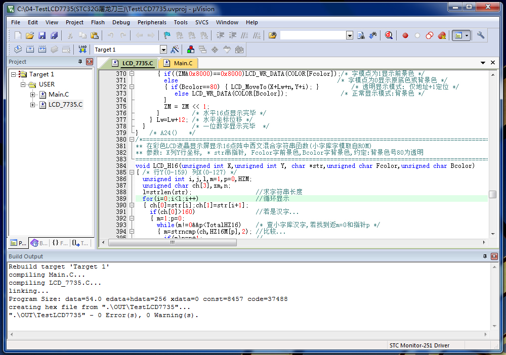Select USER group in project tree
The width and height of the screenshot is (506, 355).
pyautogui.click(x=47, y=84)
